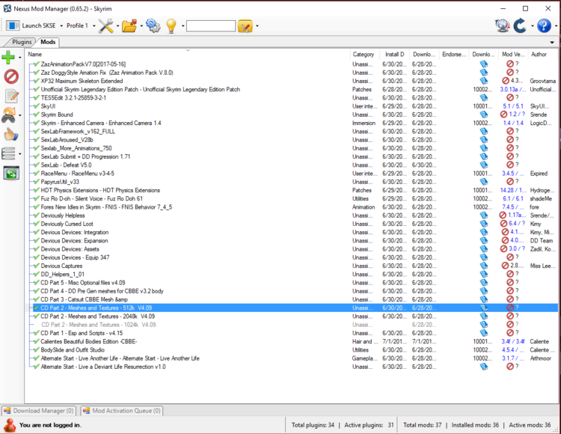Toggle checkmark for BodySlide and Outfit Studio
Image resolution: width=561 pixels, height=434 pixels.
coord(36,350)
